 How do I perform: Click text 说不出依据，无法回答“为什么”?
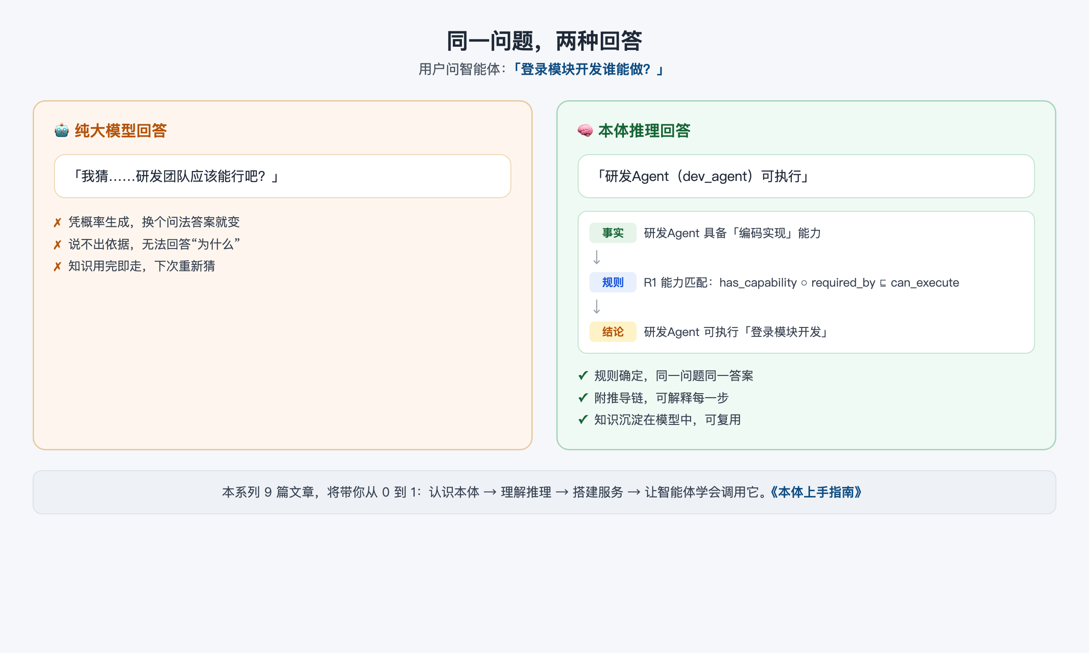(x=154, y=244)
